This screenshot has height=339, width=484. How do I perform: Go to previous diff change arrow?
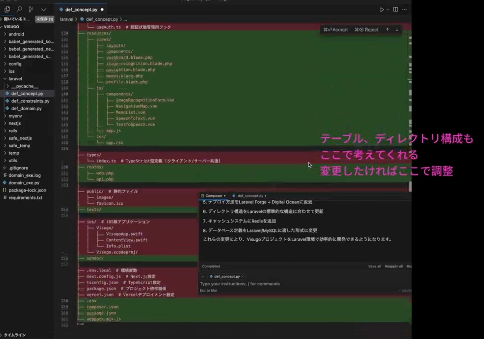point(388,30)
